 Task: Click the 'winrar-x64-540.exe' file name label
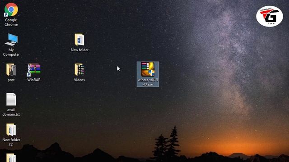click(x=148, y=82)
